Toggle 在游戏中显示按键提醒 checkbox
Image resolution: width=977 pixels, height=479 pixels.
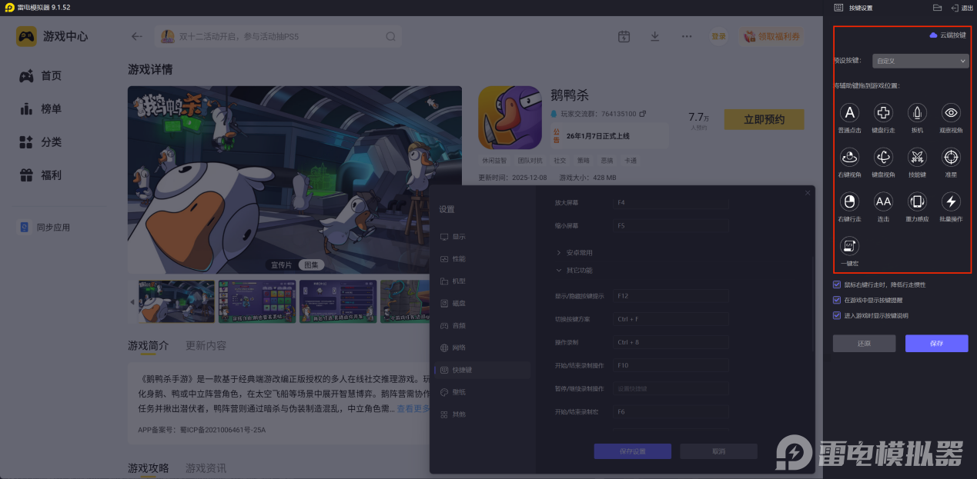coord(837,300)
